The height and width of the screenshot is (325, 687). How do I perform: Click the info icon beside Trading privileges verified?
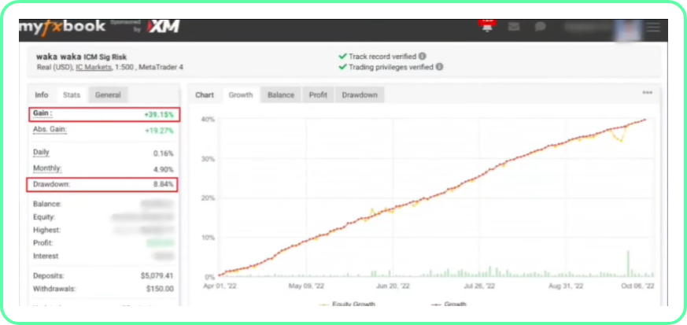tap(439, 67)
